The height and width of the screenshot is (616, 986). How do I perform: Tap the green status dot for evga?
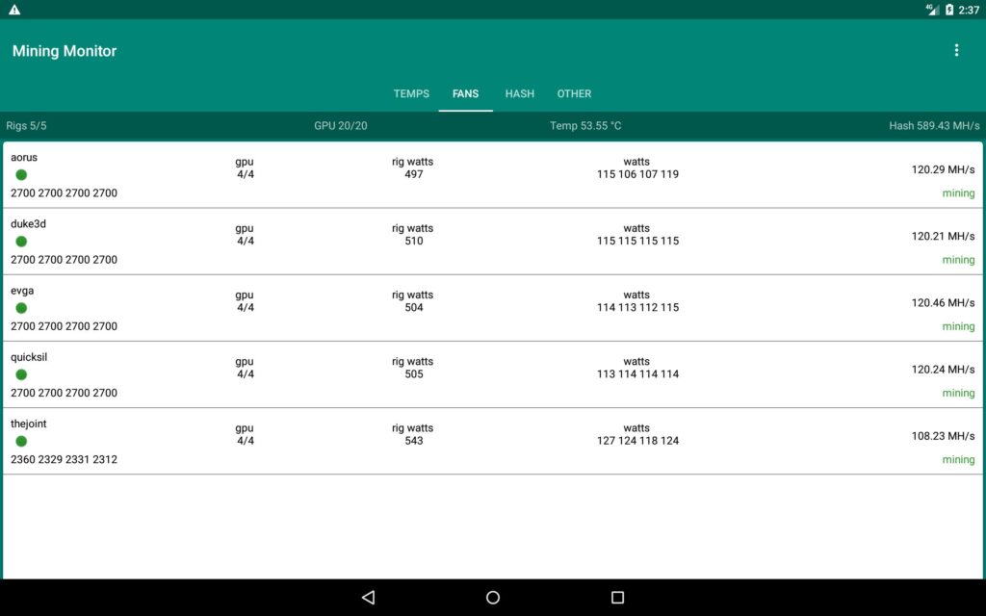click(x=21, y=308)
